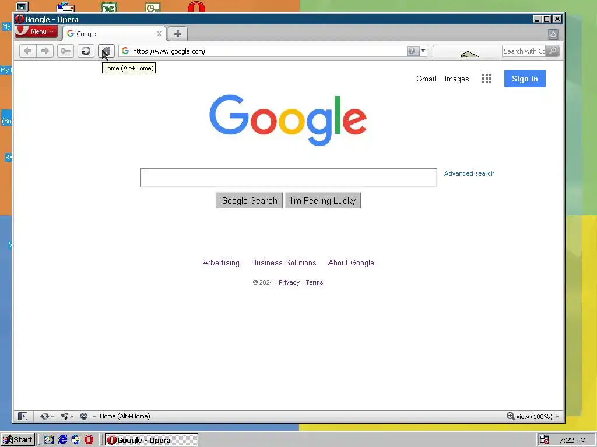Click the zoom magnifier icon in status bar
Viewport: 597px width, 447px height.
(511, 416)
